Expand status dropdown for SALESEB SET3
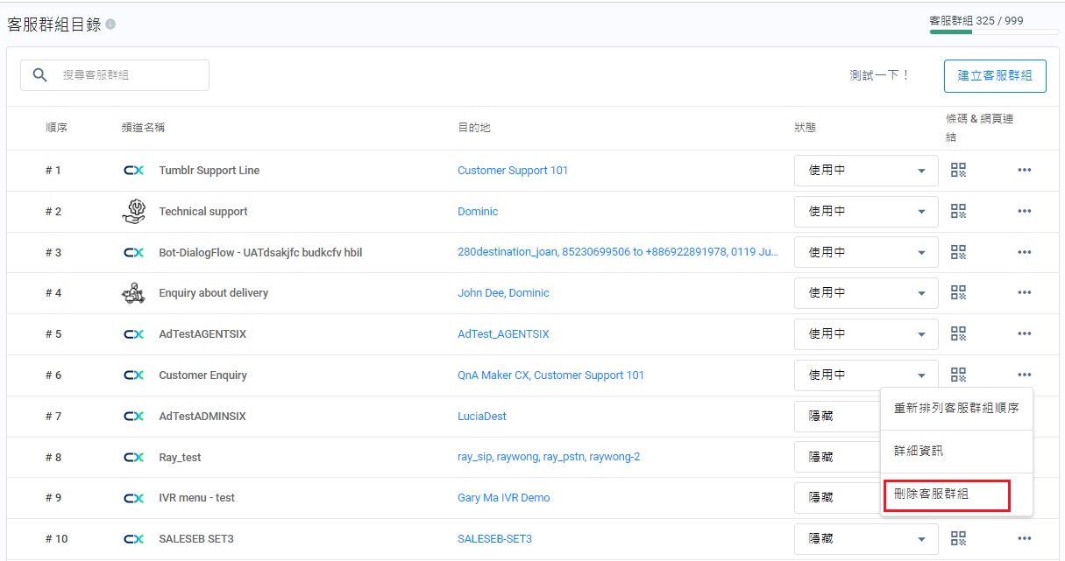The image size is (1065, 561). click(866, 538)
